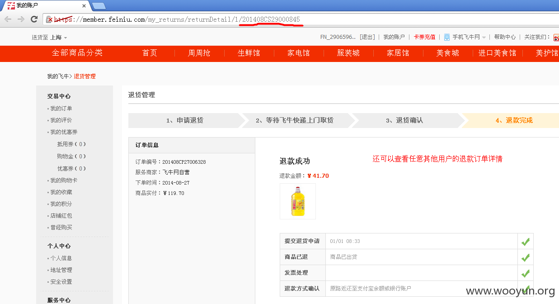This screenshot has height=304, width=559.
Task: Open 美护馆 navigation item
Action: pyautogui.click(x=547, y=53)
